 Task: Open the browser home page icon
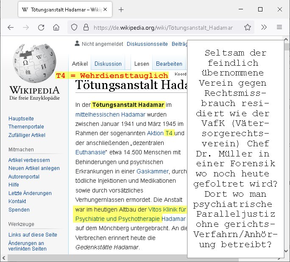pyautogui.click(x=56, y=28)
